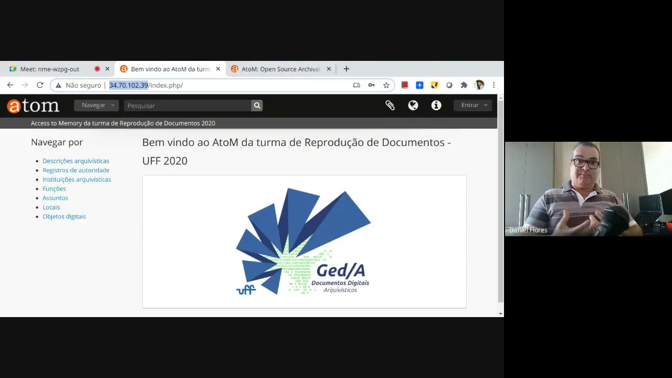Click the cast/device icon in address bar

(356, 85)
